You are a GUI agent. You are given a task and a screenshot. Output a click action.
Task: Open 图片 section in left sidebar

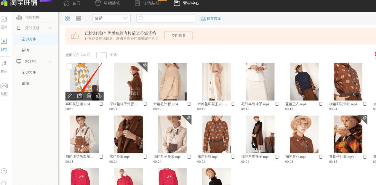[x=4, y=22]
